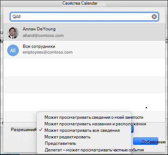This screenshot has width=168, height=155.
Task: Select checked Может просматривать все сведения option
Action: (x=82, y=130)
